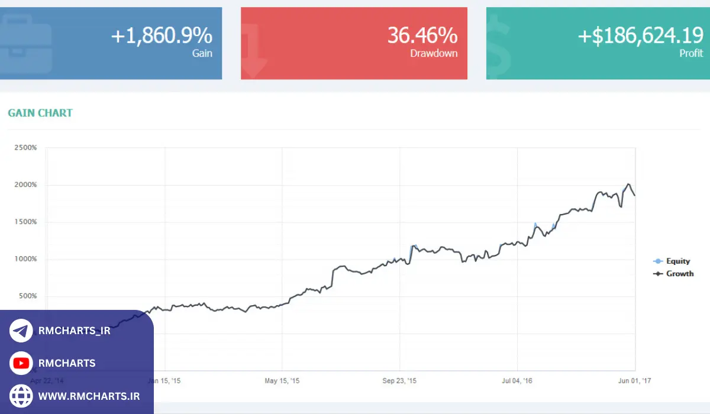Select the +$186,624.19 profit figure

tap(640, 36)
